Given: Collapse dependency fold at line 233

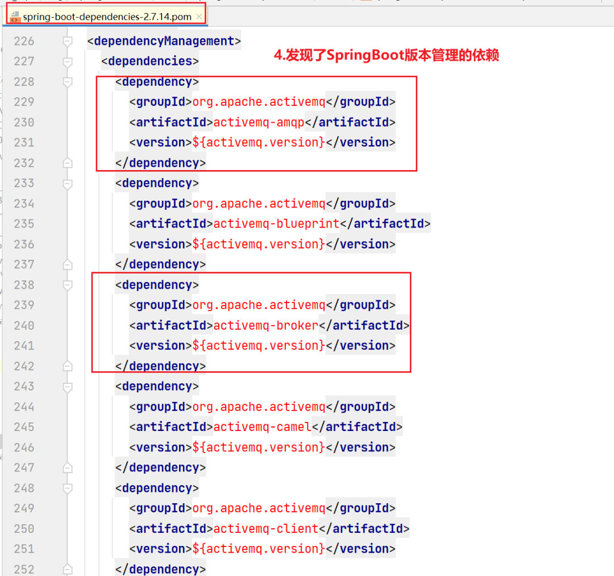Looking at the screenshot, I should click(x=68, y=183).
